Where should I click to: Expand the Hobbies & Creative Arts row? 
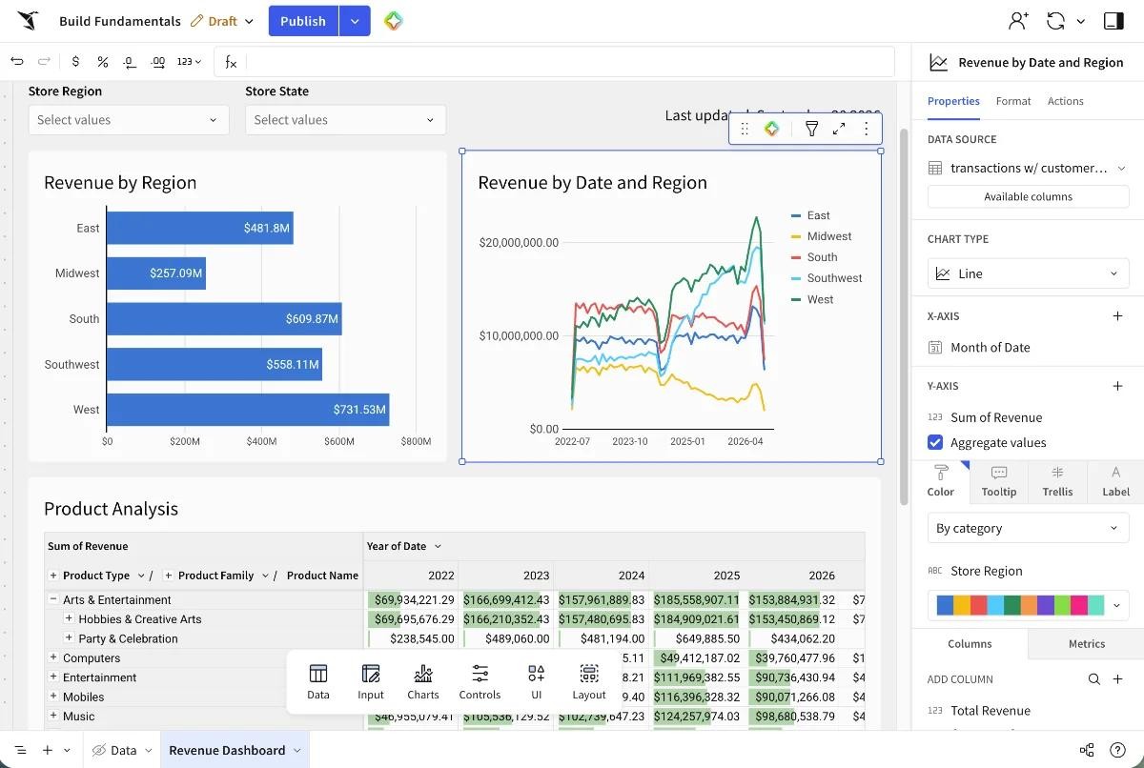(x=69, y=619)
